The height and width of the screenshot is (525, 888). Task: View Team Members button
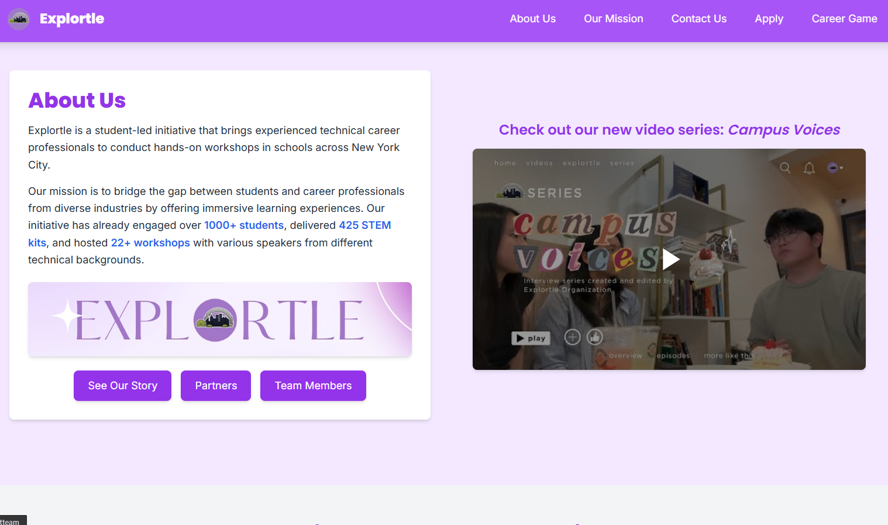click(x=313, y=386)
